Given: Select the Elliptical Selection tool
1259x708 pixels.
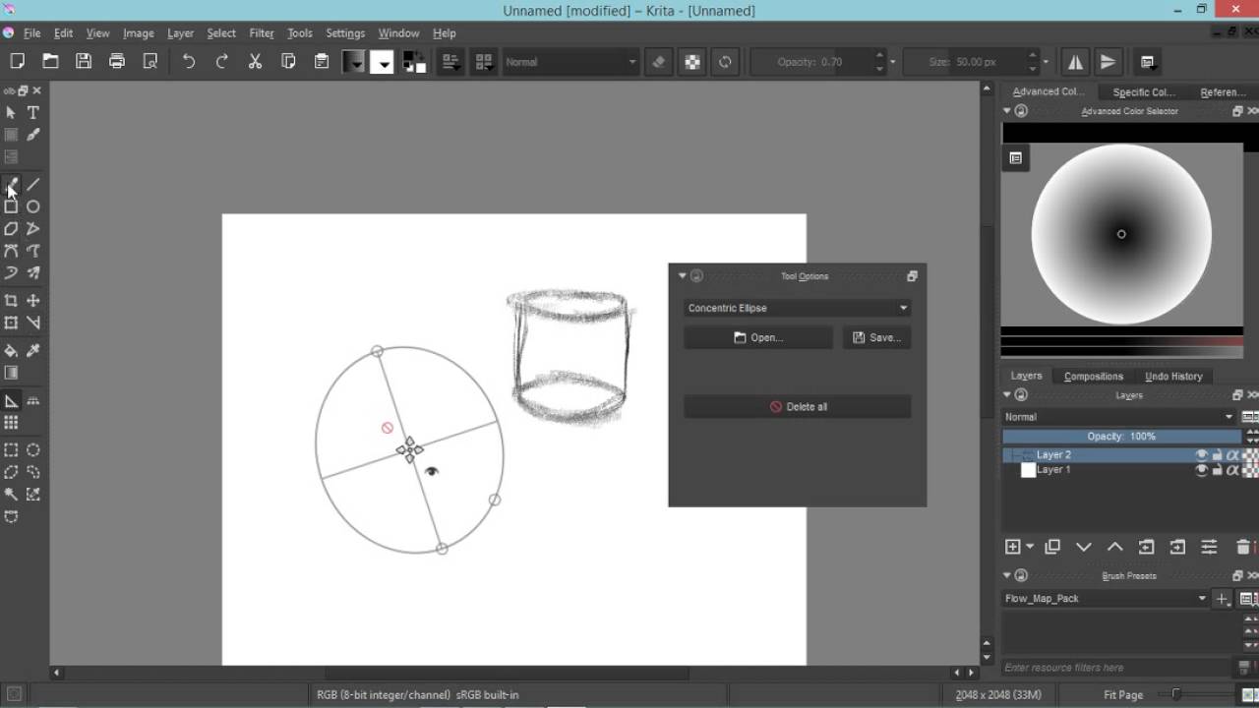Looking at the screenshot, I should coord(32,450).
